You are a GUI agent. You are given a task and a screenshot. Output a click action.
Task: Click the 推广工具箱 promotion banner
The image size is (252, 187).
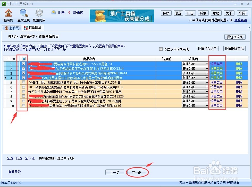point(122,16)
